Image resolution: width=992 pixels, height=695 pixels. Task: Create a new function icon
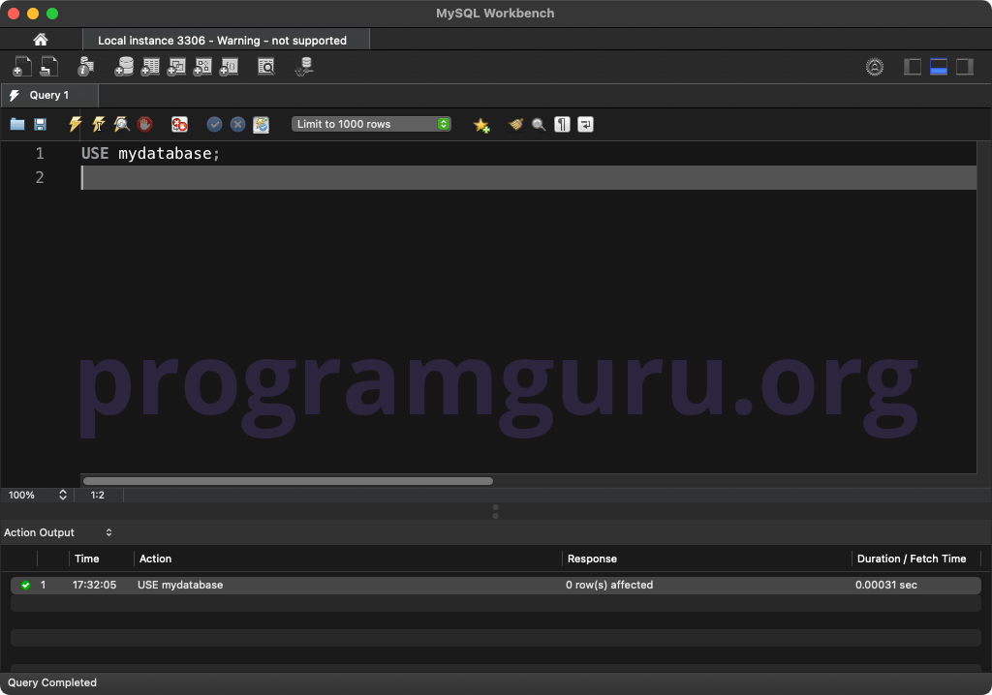point(229,67)
